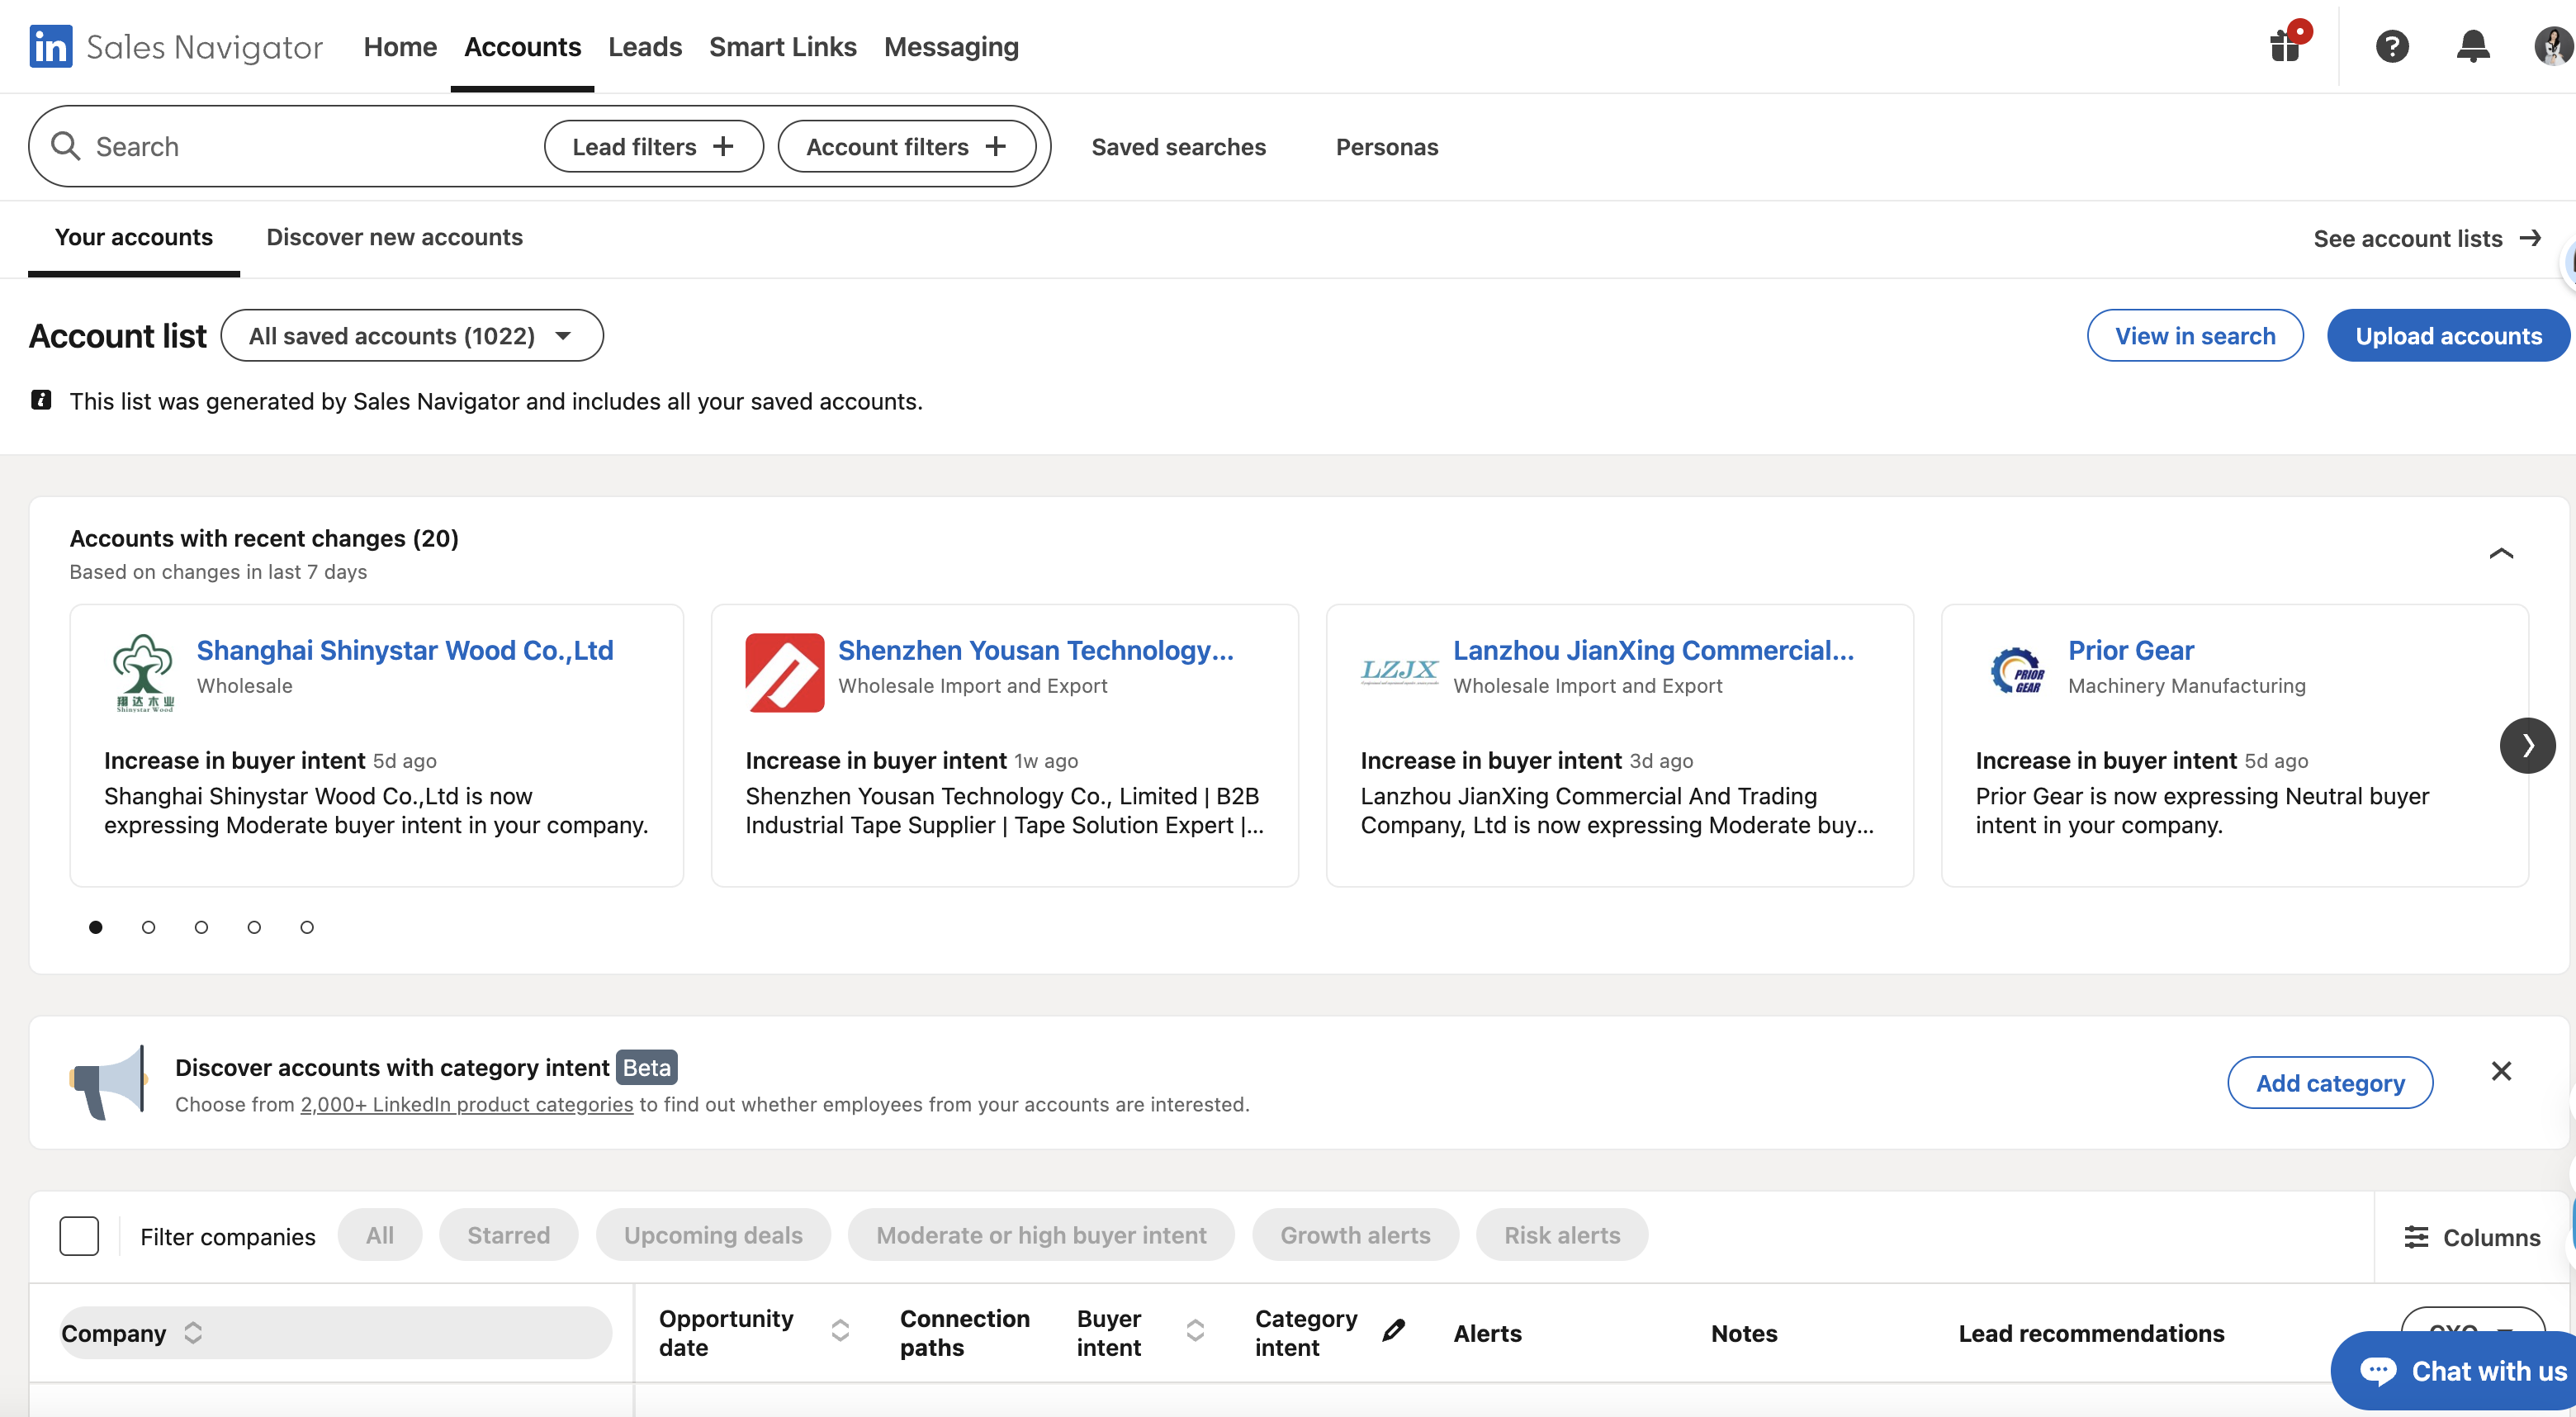Image resolution: width=2576 pixels, height=1417 pixels.
Task: Sort by Company column arrows
Action: tap(193, 1333)
